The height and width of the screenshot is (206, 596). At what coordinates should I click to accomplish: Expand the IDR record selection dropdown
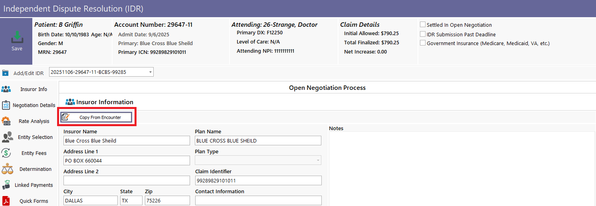tap(150, 72)
